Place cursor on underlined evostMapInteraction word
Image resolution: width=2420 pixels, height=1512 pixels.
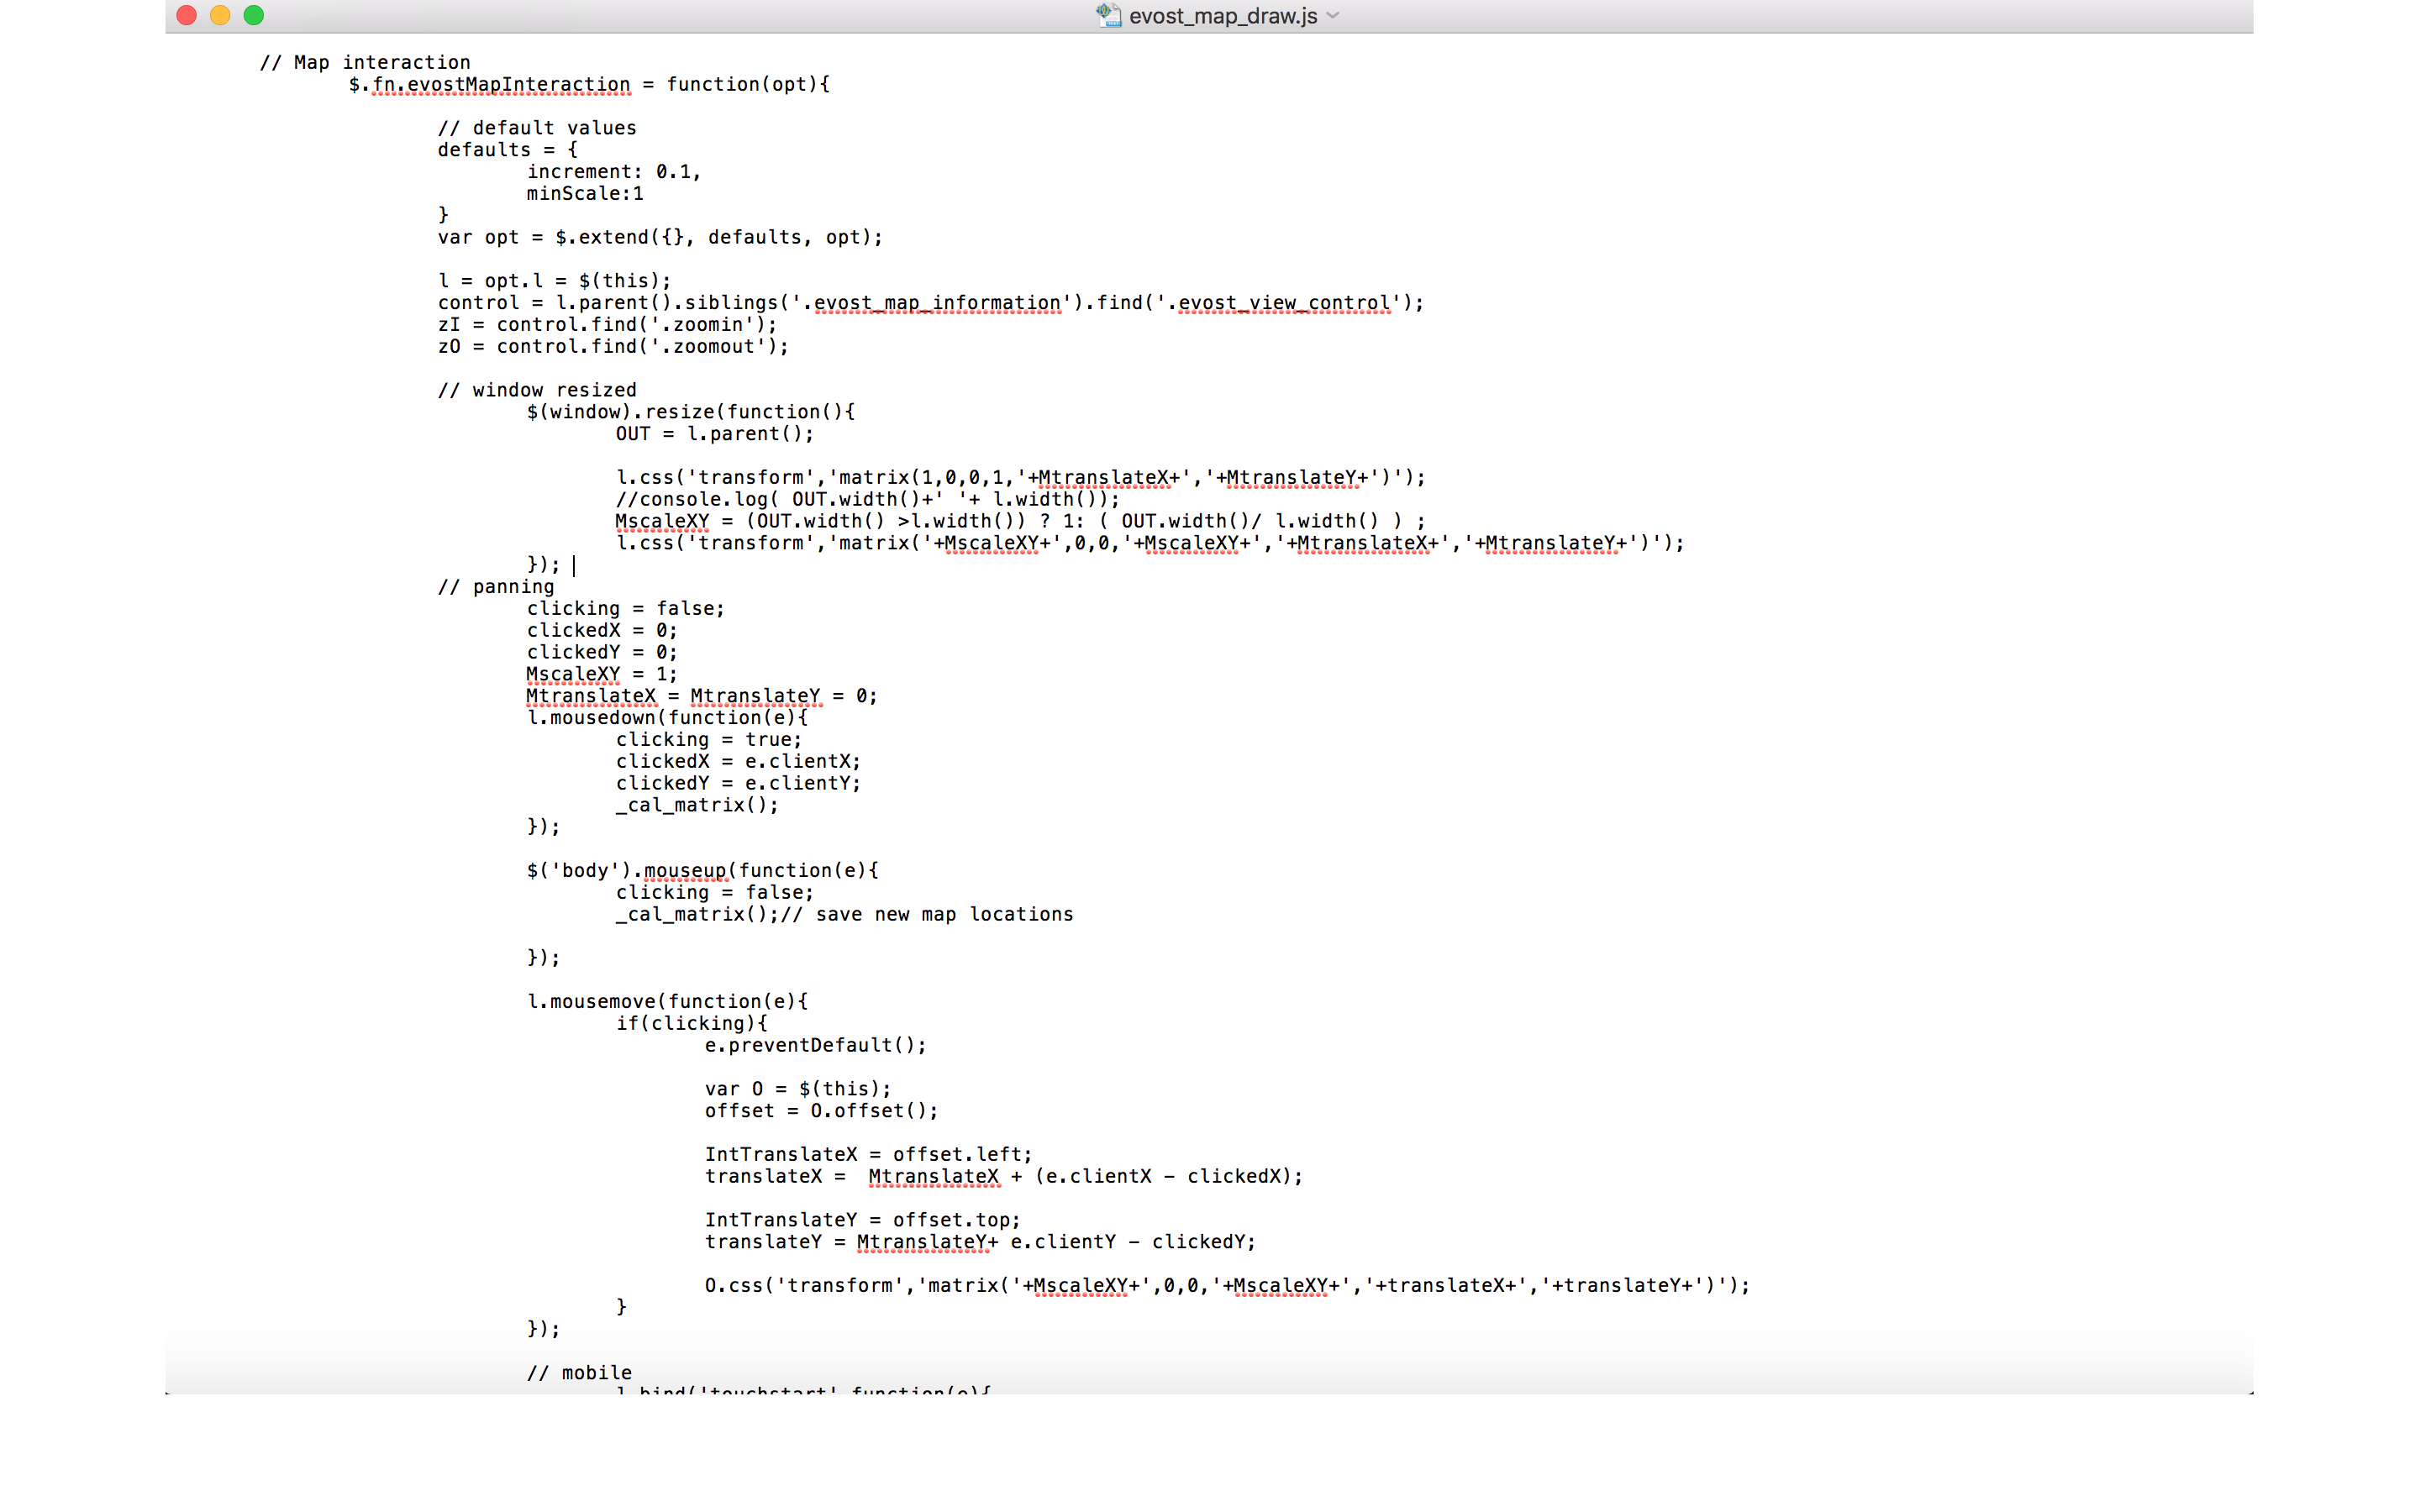point(518,84)
